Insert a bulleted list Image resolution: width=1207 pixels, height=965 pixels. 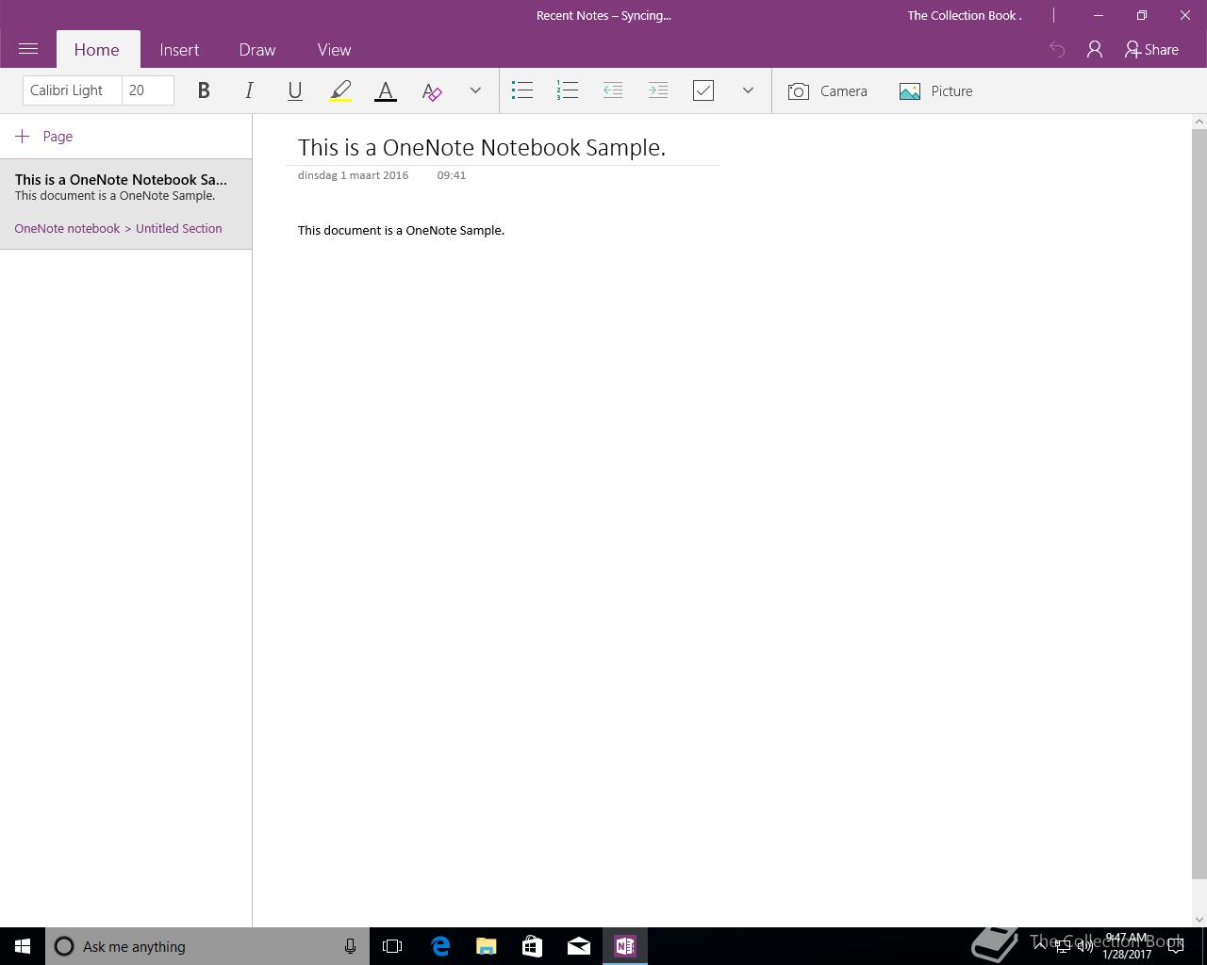pos(522,90)
